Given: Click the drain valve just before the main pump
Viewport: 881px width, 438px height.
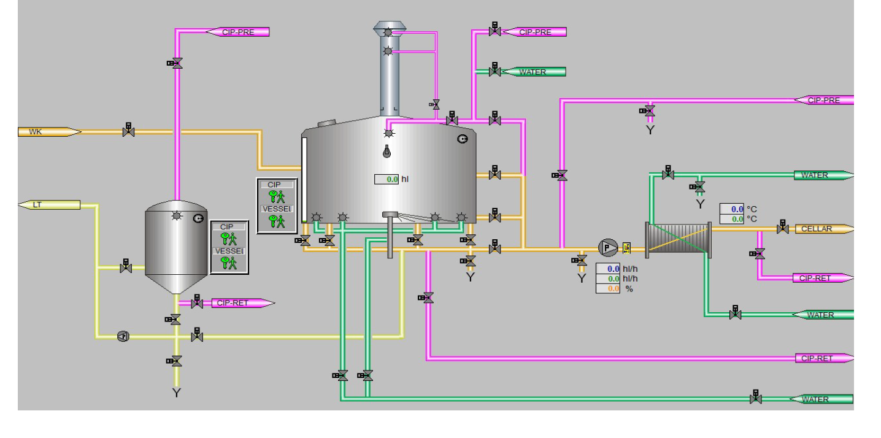Looking at the screenshot, I should (580, 261).
